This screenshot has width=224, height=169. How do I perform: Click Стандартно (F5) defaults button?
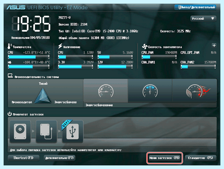(201, 158)
